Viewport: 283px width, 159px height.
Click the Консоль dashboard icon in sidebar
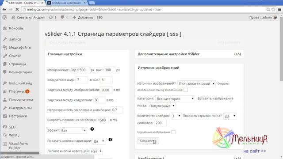(x=5, y=28)
